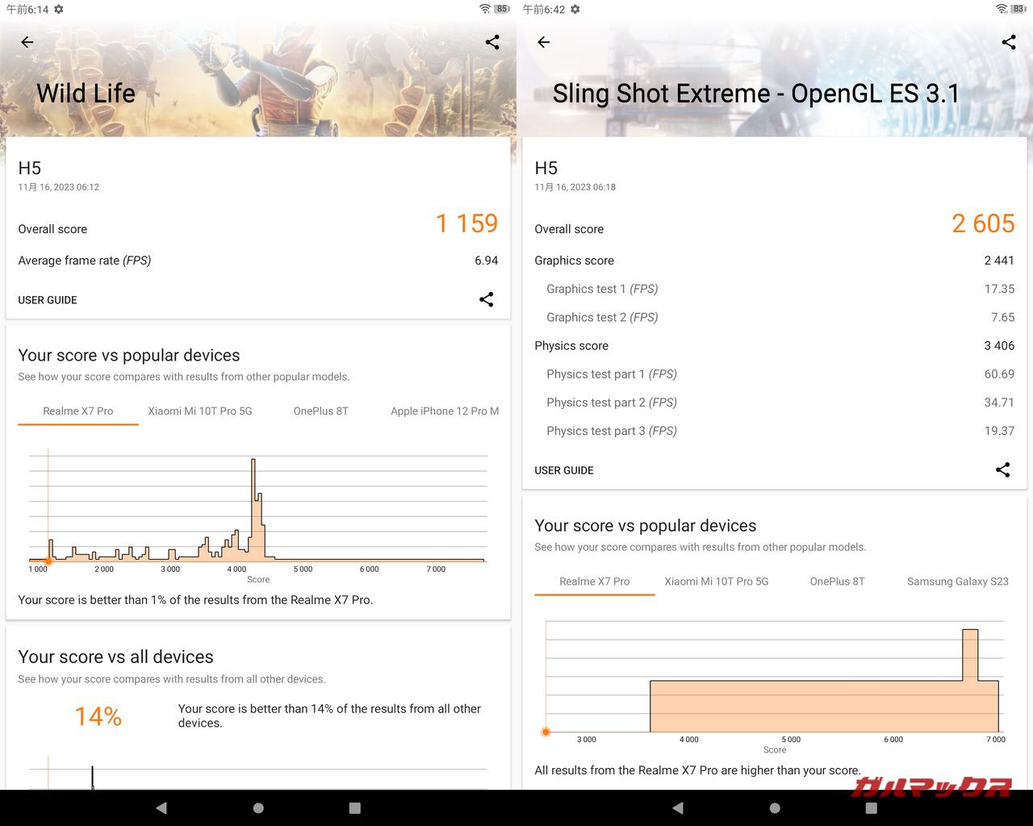The image size is (1033, 826).
Task: Share the Sling Shot Extreme score card next to USER GUIDE
Action: pos(1002,469)
